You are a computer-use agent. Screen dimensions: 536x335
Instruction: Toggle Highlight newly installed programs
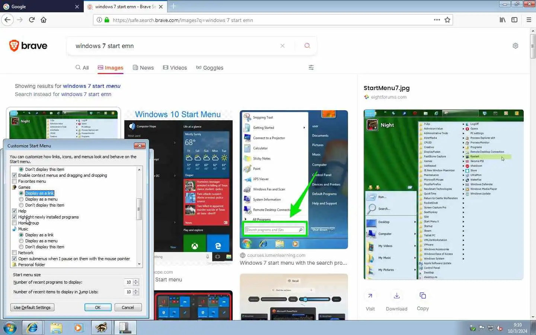tap(15, 217)
